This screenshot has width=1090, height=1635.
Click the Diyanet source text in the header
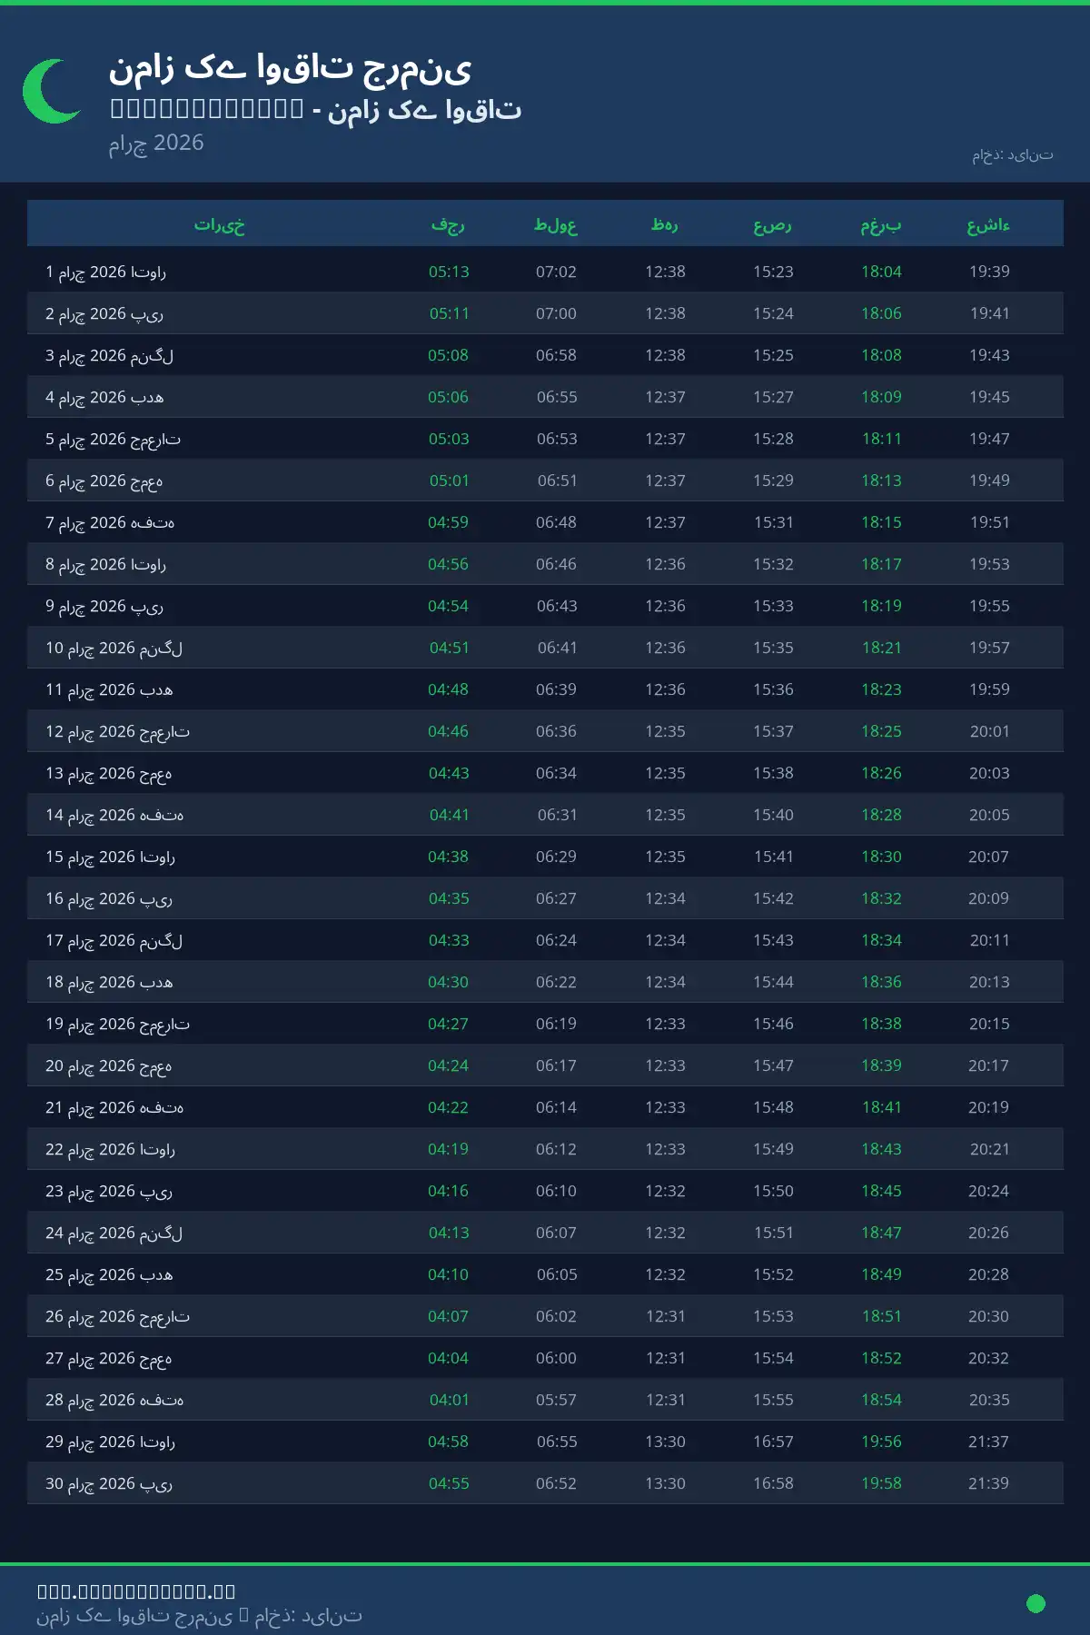coord(1012,155)
